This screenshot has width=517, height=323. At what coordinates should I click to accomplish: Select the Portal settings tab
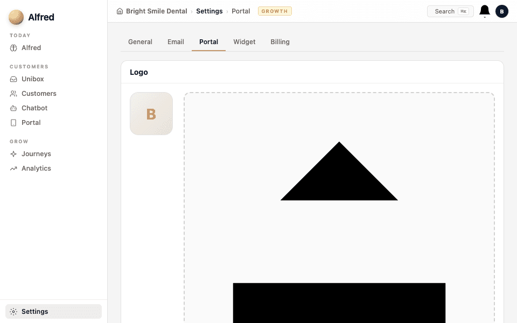coord(209,42)
